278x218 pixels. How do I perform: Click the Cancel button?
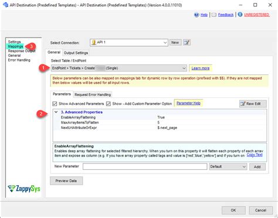pos(260,210)
